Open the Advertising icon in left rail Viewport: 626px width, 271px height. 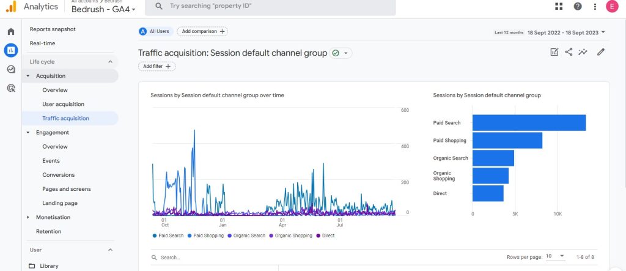click(11, 88)
